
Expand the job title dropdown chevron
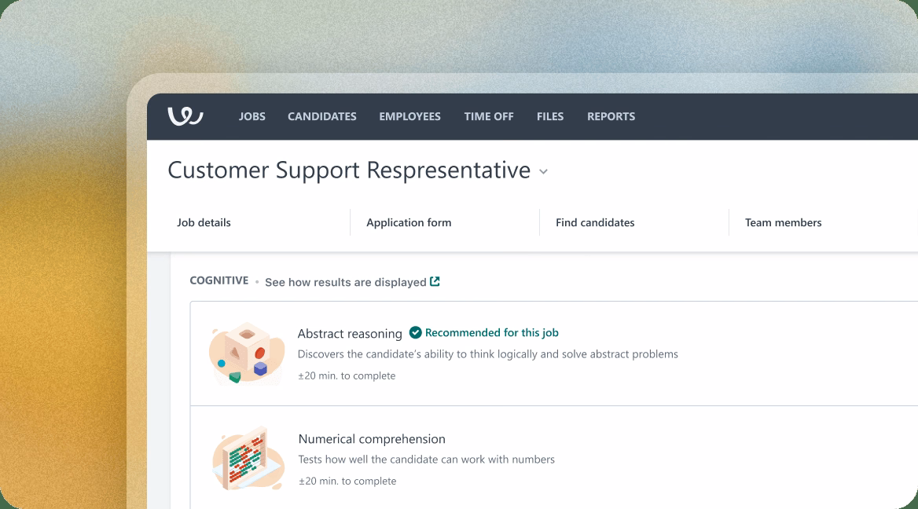pyautogui.click(x=543, y=172)
